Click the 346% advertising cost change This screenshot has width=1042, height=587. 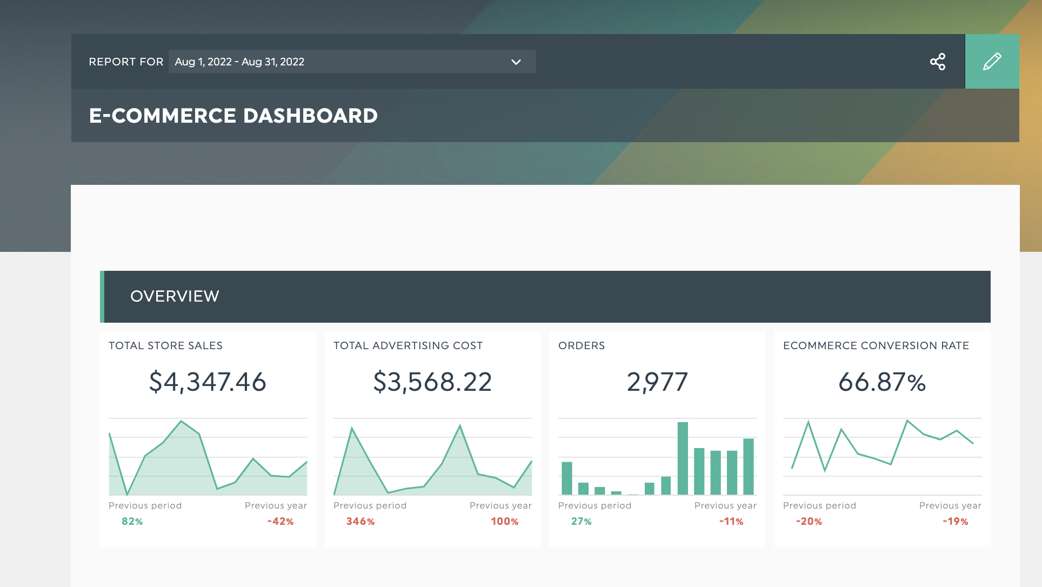pos(360,522)
